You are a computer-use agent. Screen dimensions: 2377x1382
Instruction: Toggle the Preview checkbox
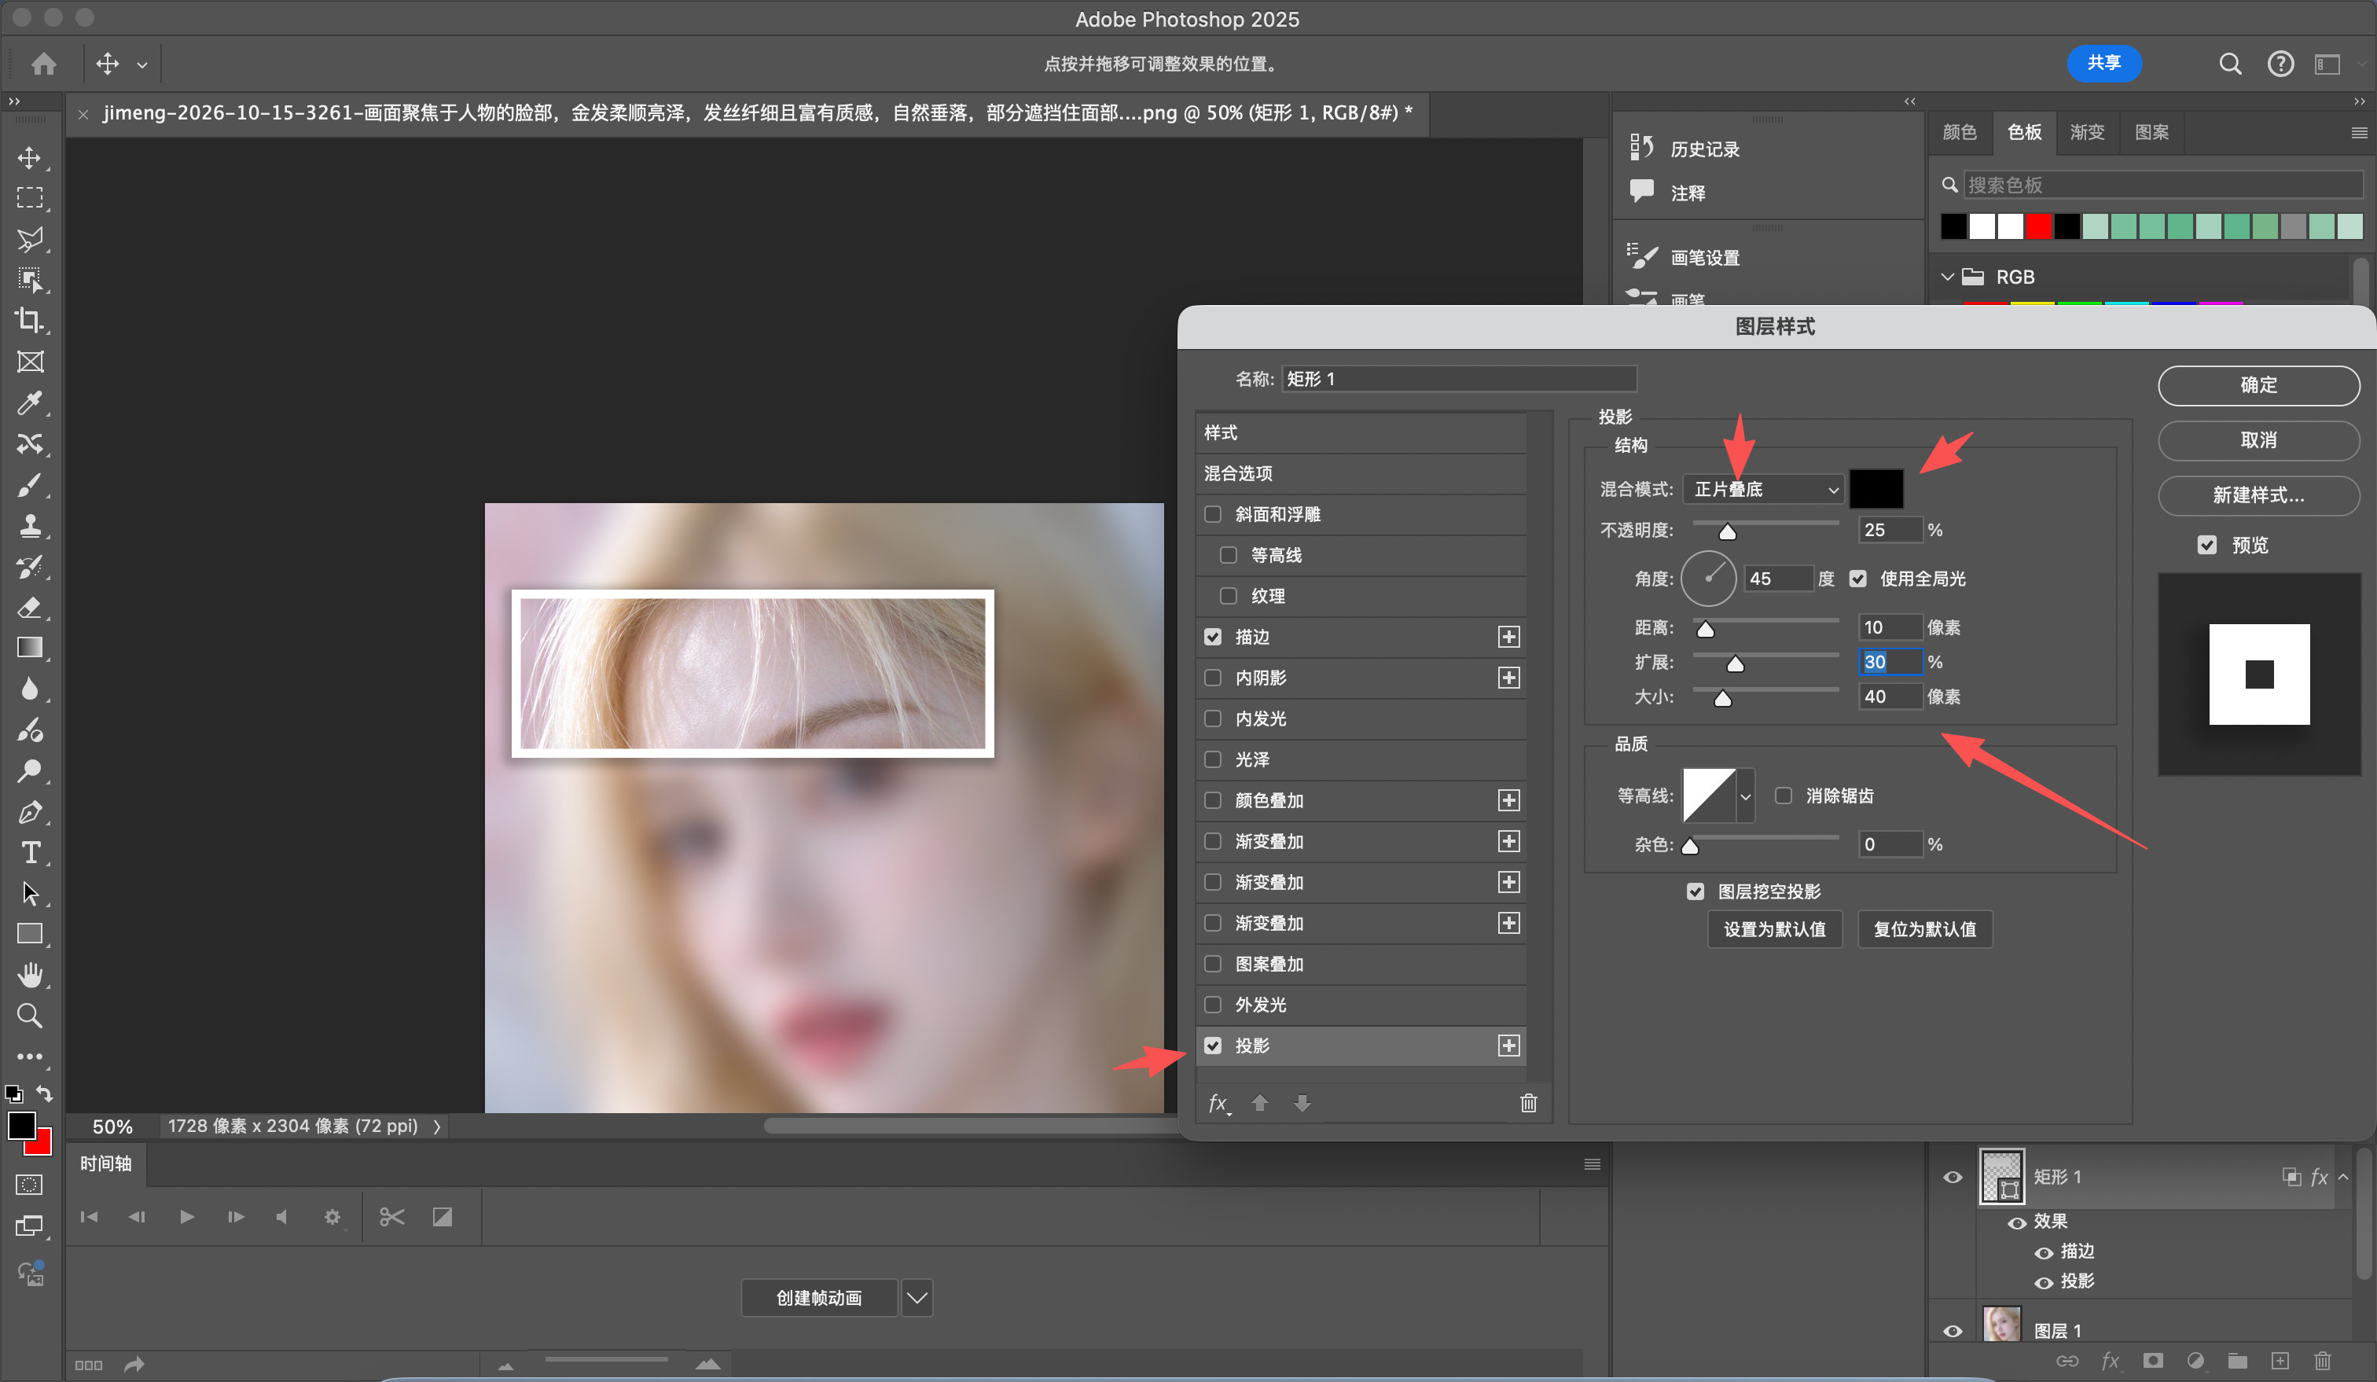[x=2206, y=546]
